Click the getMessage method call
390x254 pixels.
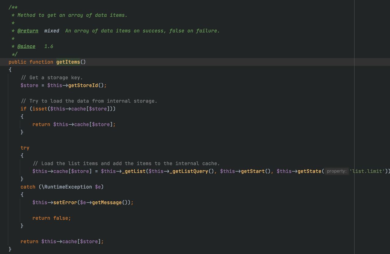tap(107, 203)
